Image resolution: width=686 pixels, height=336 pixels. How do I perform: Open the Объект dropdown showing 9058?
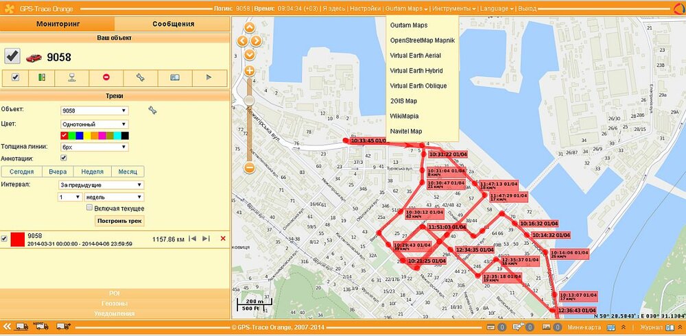point(95,110)
